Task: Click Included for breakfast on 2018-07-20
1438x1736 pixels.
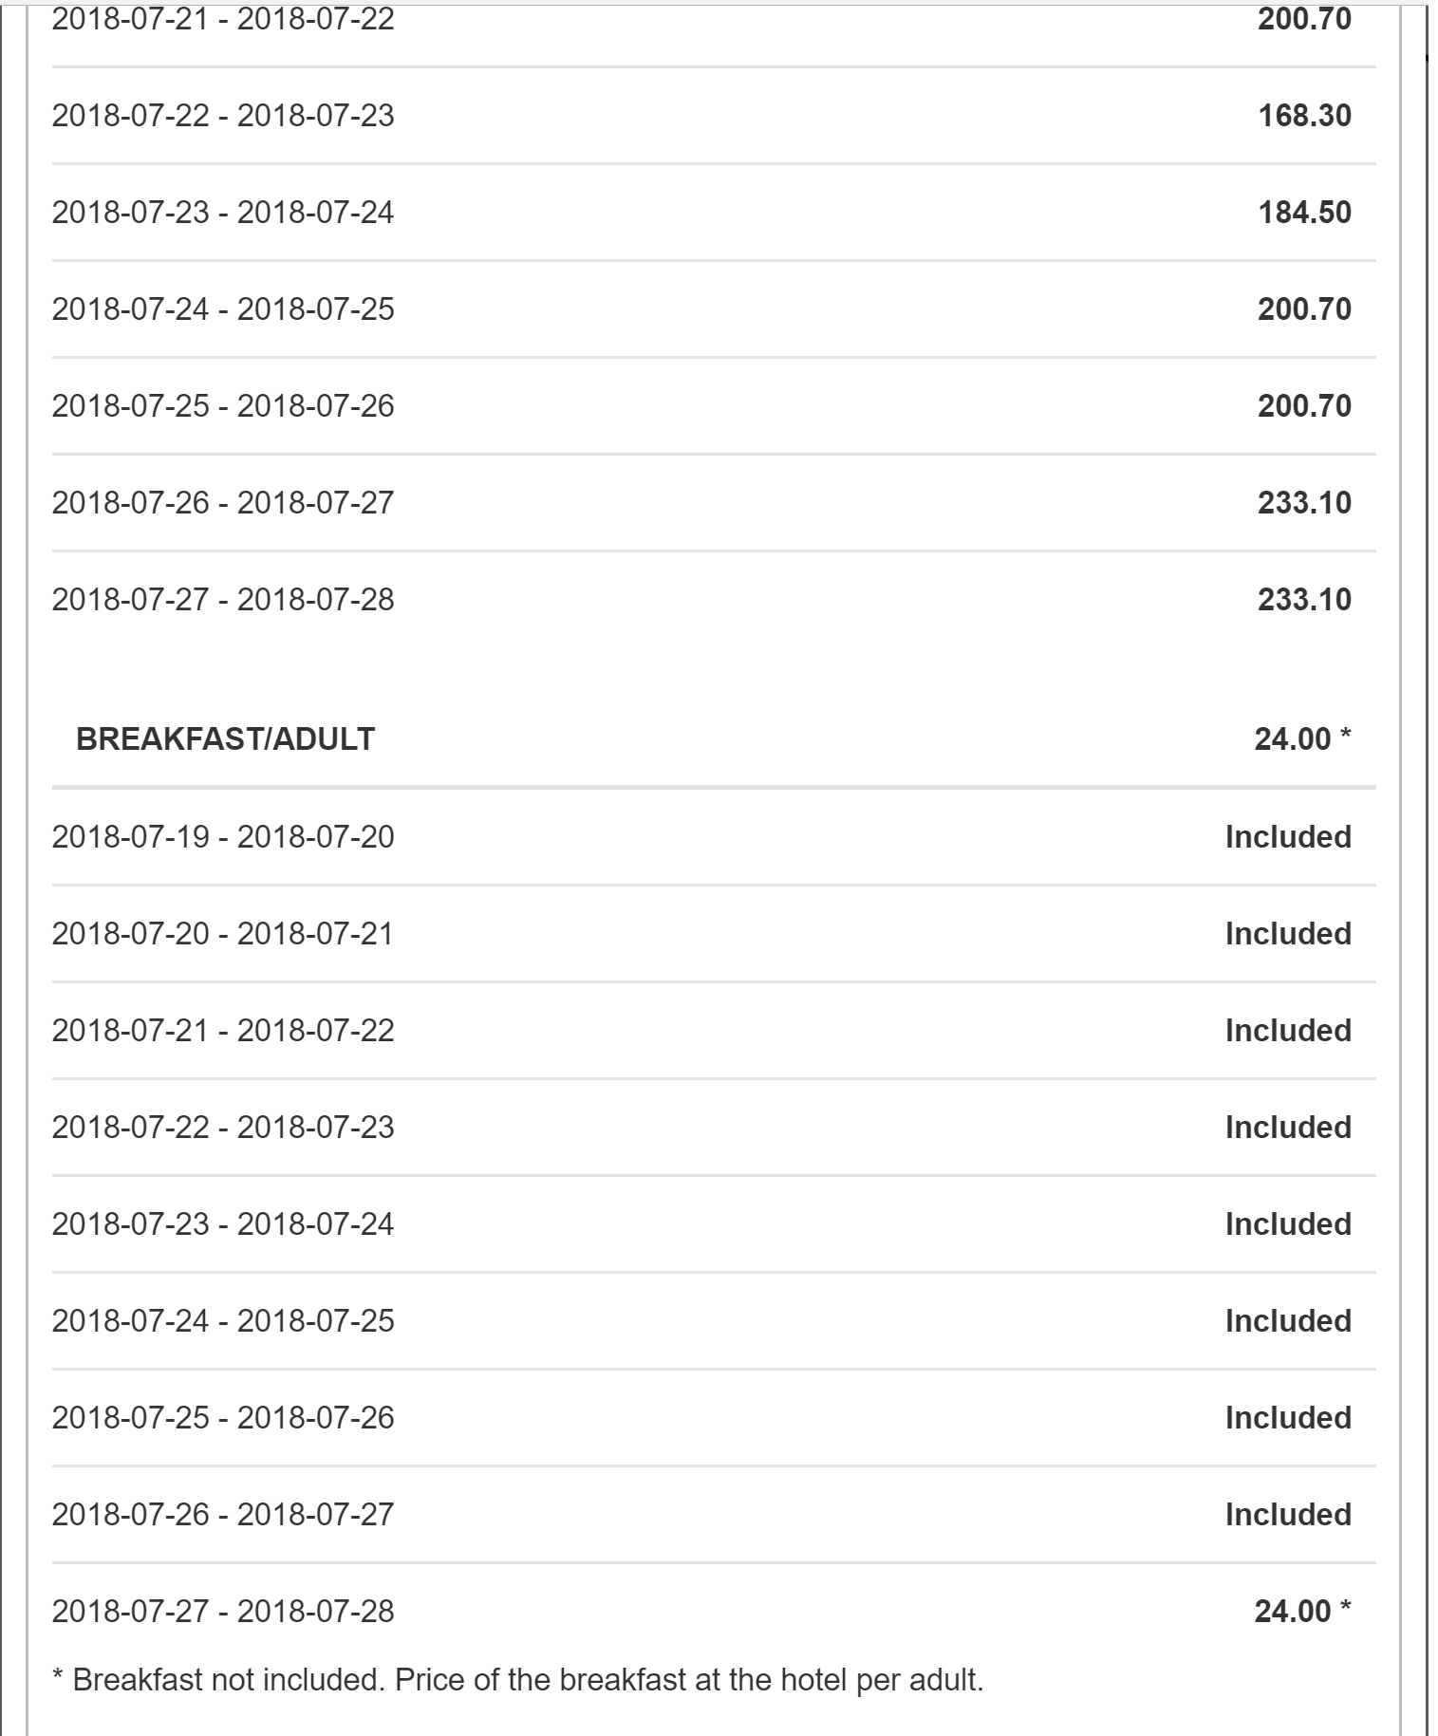Action: [x=1287, y=934]
